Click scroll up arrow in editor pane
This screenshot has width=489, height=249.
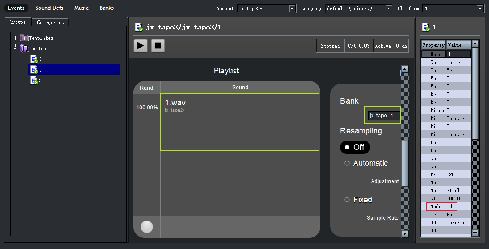pos(405,69)
